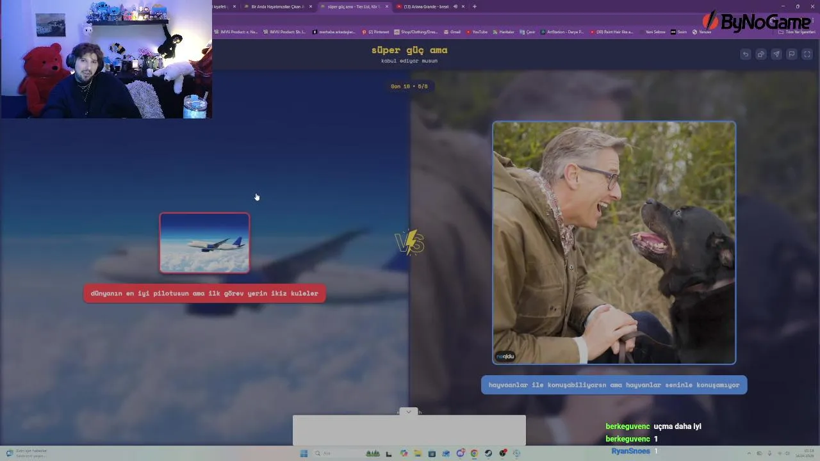Screen dimensions: 820x461
Task: Share the game with the paper-plane icon
Action: click(x=776, y=54)
